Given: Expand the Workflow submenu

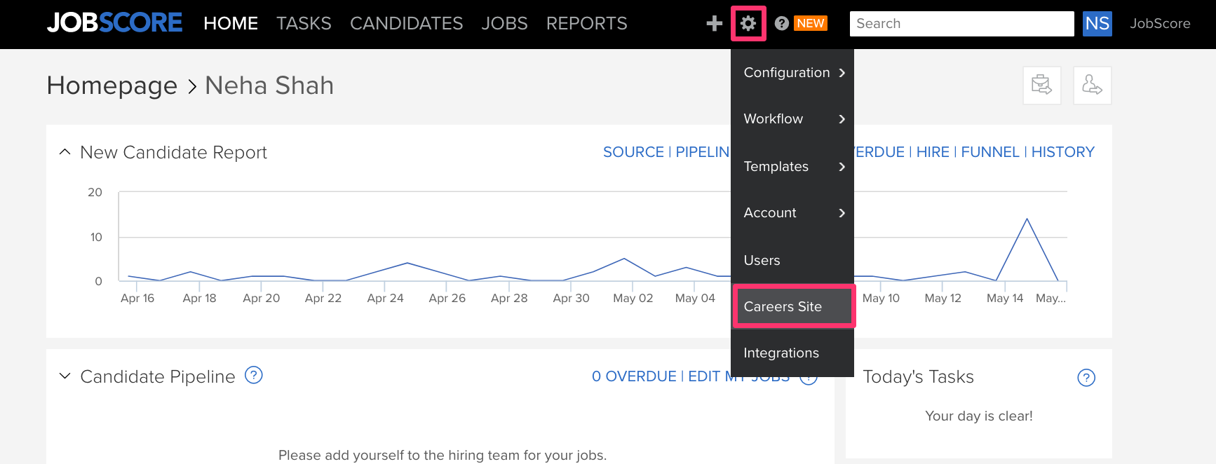Looking at the screenshot, I should tap(792, 119).
